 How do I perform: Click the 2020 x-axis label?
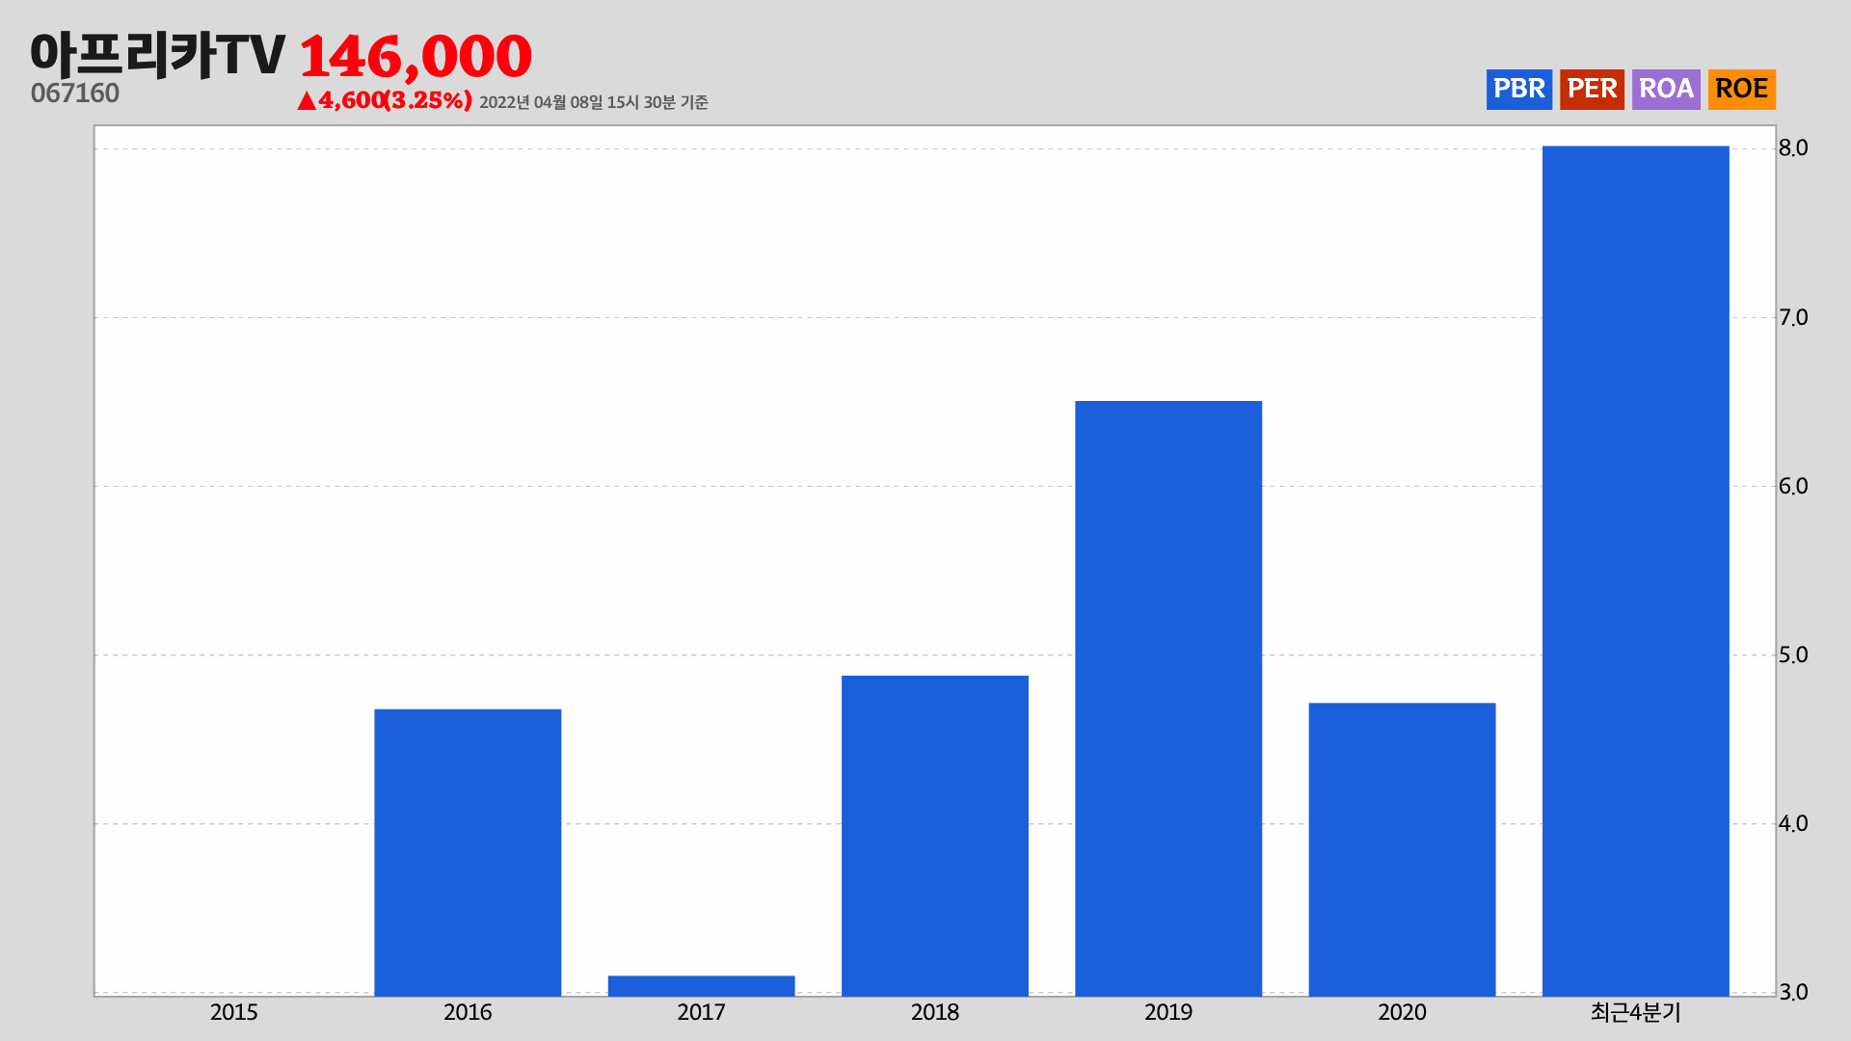pos(1402,1012)
